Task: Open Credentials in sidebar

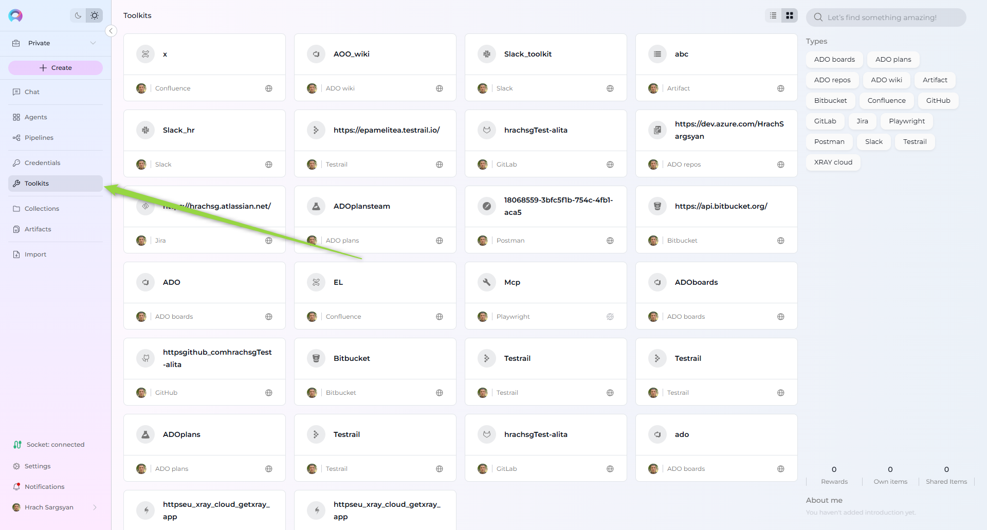Action: coord(56,163)
